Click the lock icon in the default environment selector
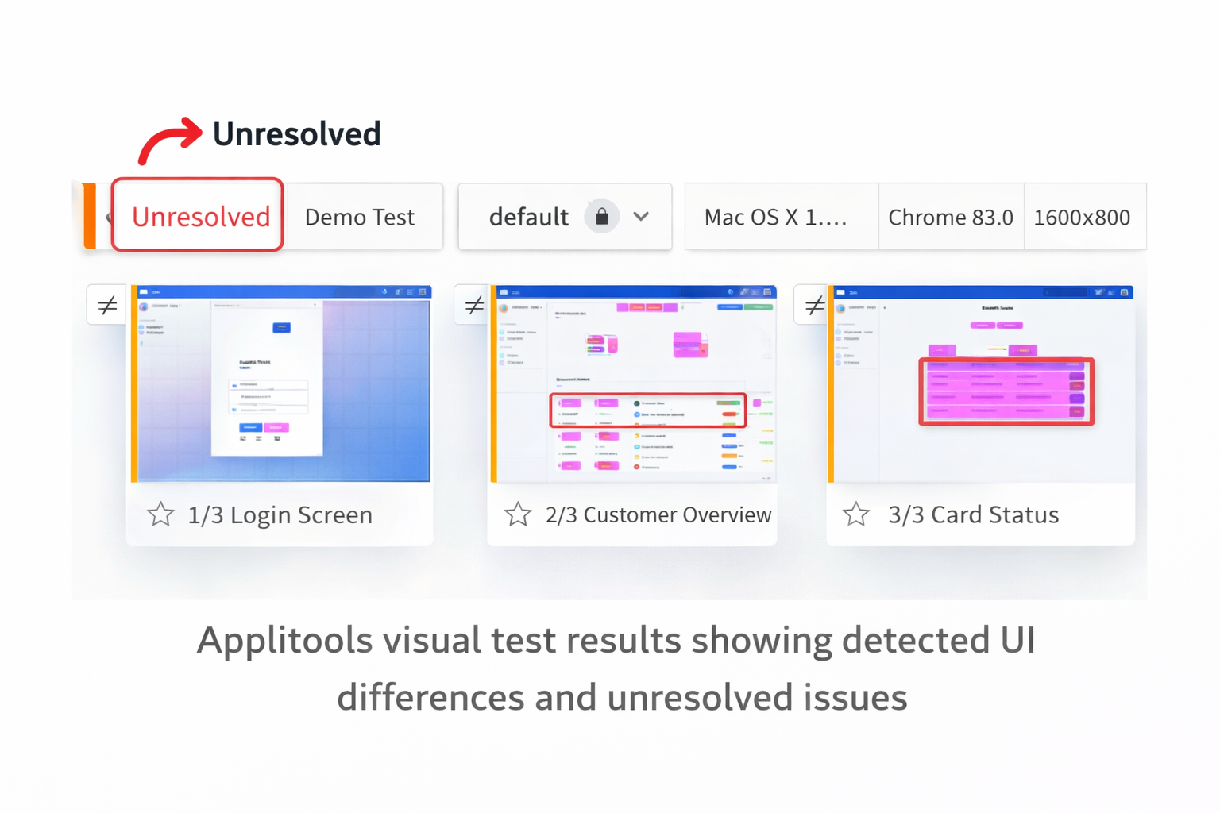Viewport: 1220px width, 813px height. (x=602, y=216)
